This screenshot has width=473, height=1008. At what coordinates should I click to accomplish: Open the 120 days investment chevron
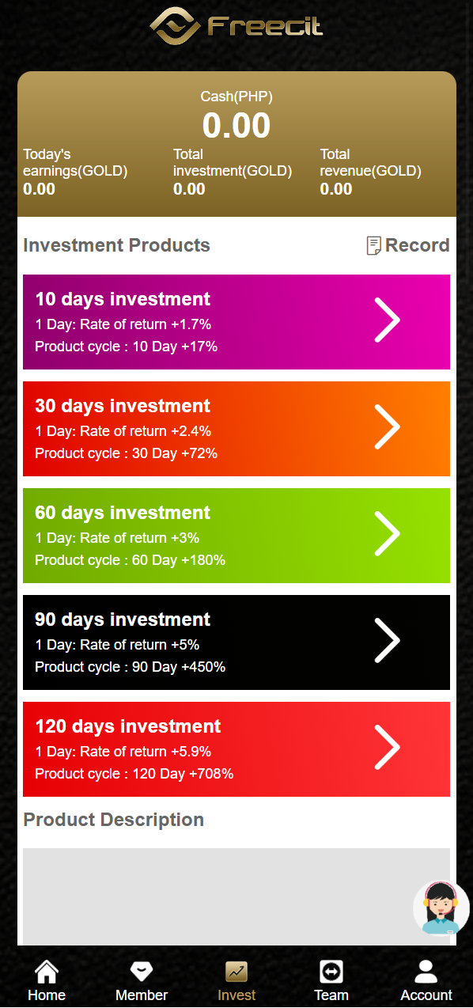[x=387, y=748]
